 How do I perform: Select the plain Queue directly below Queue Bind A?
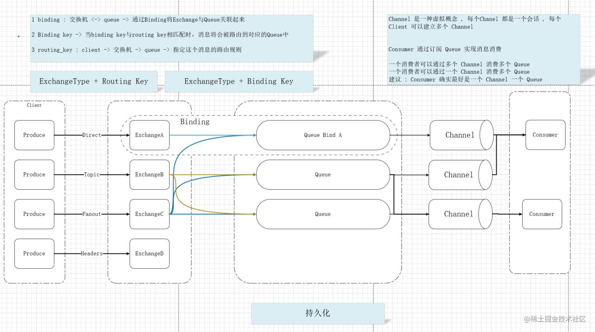click(x=323, y=175)
